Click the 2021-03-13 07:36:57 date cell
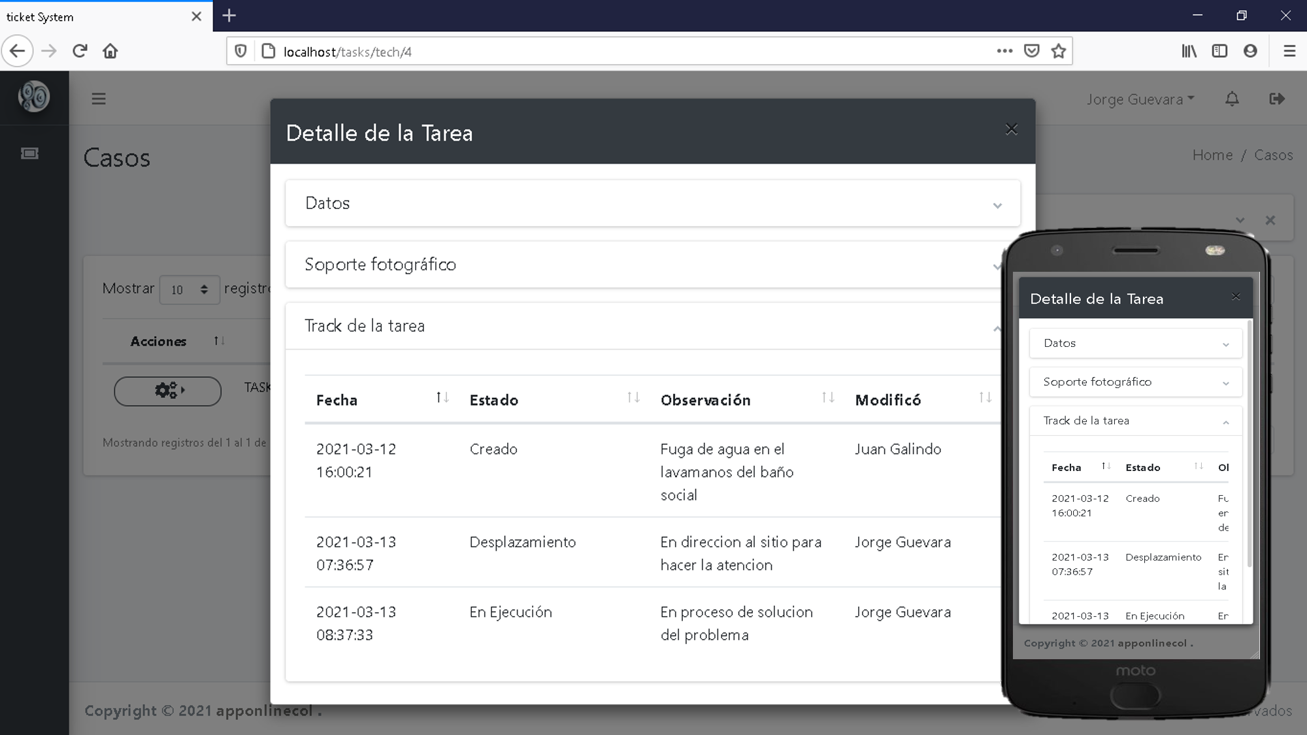The image size is (1307, 735). point(356,553)
